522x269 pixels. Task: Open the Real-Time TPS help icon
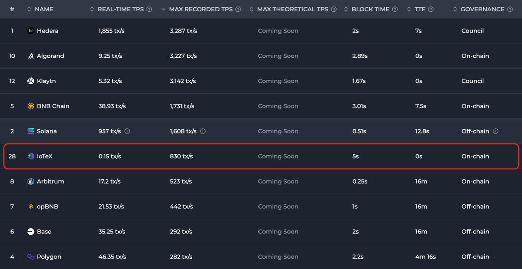149,9
